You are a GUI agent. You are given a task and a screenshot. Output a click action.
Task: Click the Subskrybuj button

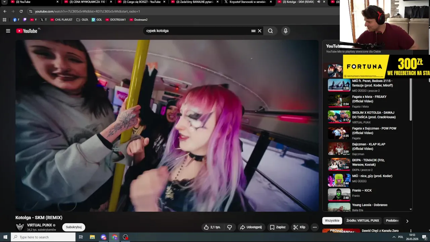point(74,227)
